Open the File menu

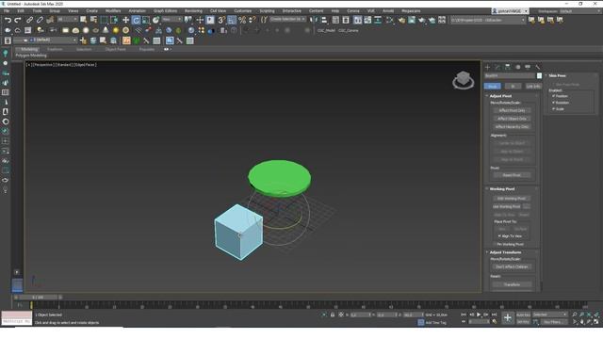(x=7, y=11)
